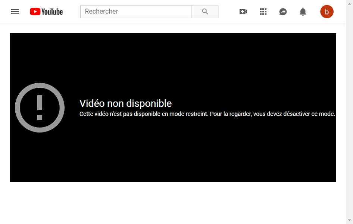Click the YouTube wordmark text
Viewport: 353px width, 224px height.
click(52, 12)
